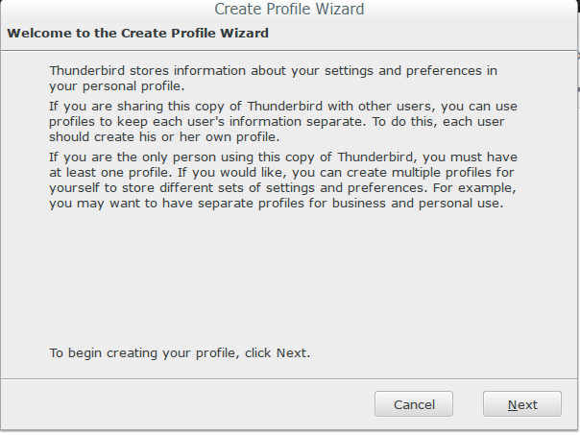Click the Welcome to the Create Profile Wizard heading

tap(137, 34)
